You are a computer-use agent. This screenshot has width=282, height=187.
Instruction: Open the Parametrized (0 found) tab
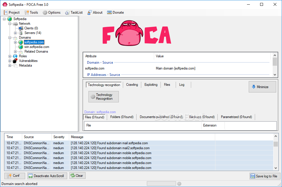pyautogui.click(x=236, y=117)
